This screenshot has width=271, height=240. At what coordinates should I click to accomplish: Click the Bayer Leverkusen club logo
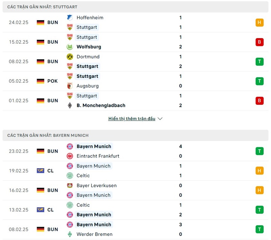(x=70, y=185)
